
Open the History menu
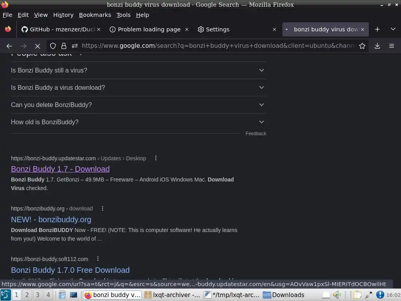point(63,15)
